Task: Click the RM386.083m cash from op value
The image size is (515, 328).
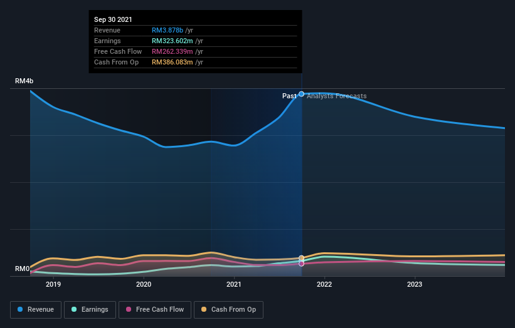Action: click(x=172, y=62)
